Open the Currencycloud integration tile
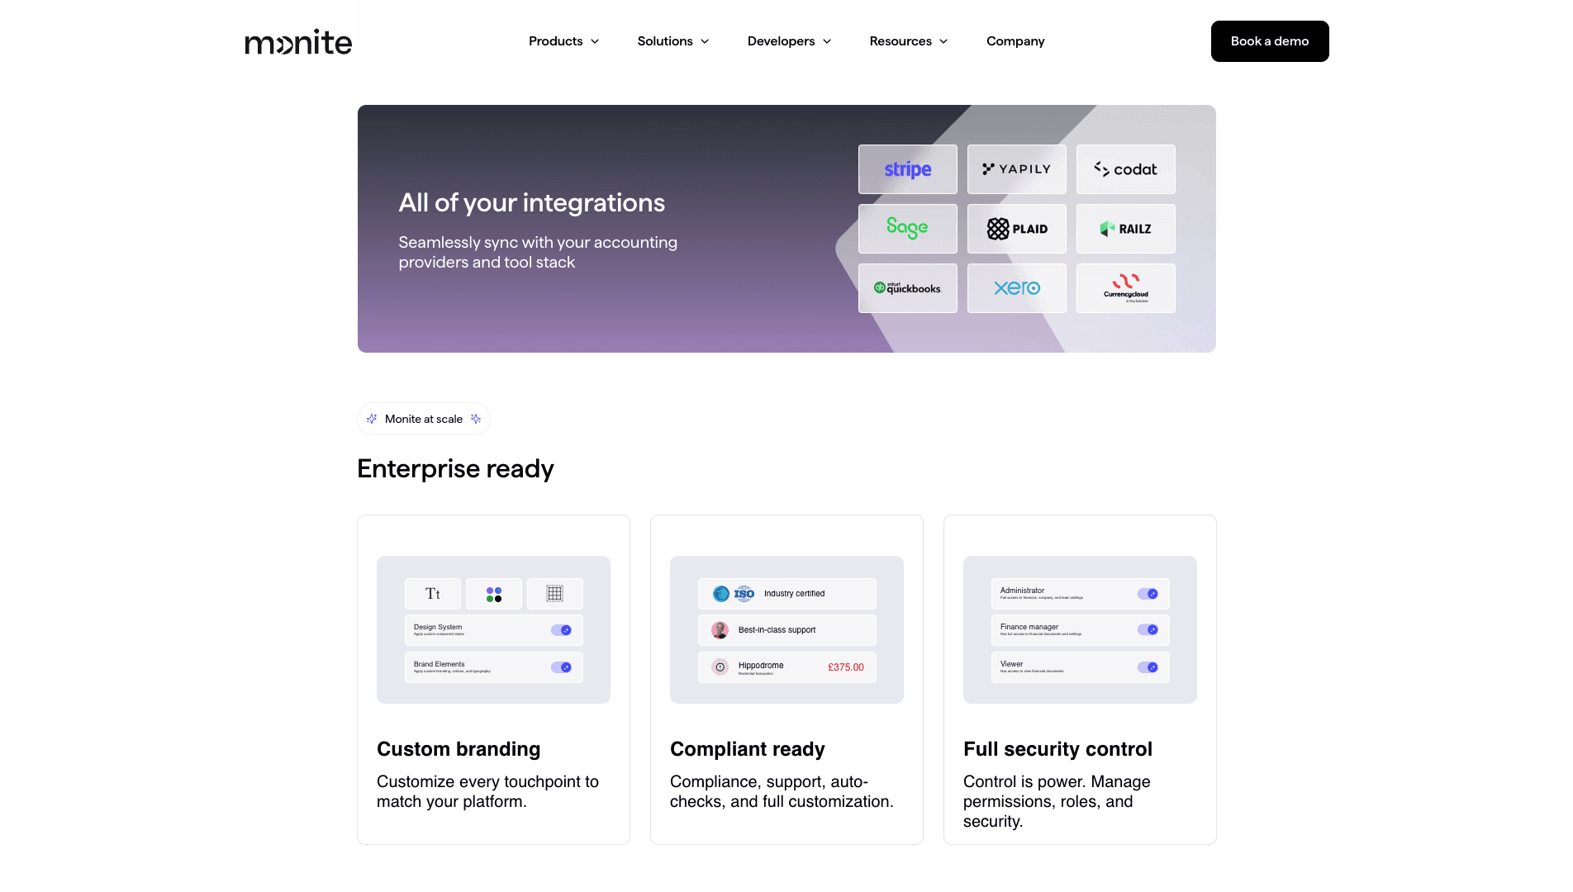Viewport: 1573px width, 892px height. [1125, 288]
